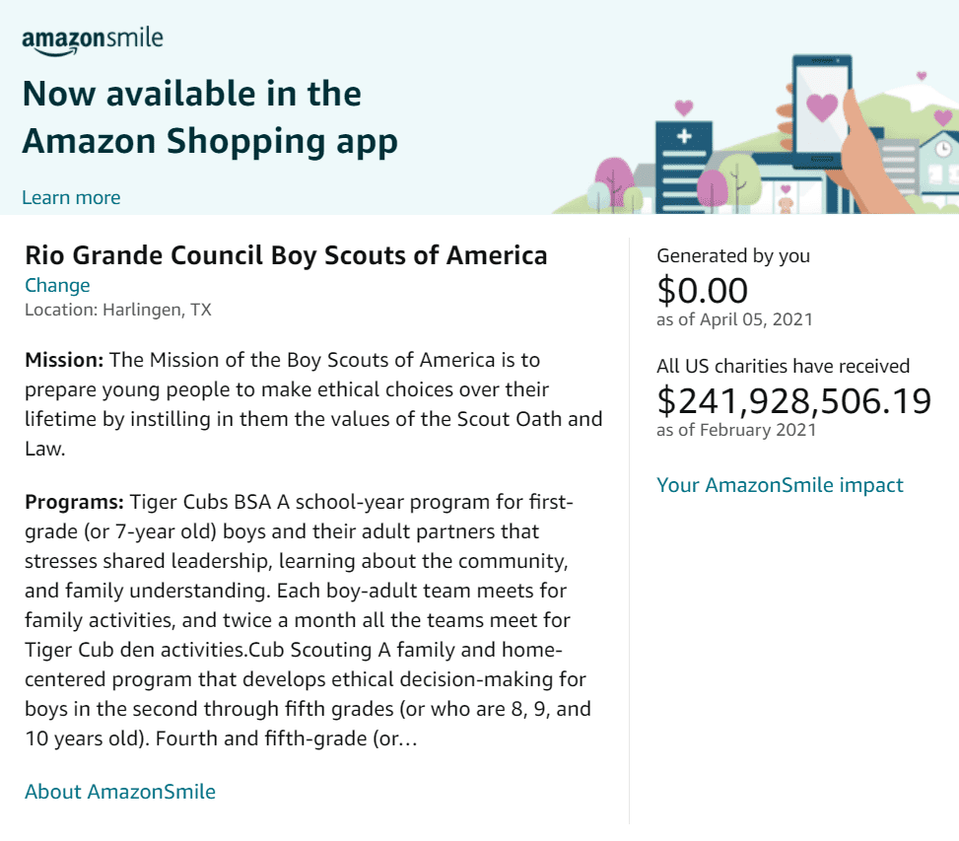
Task: Open the Learn more link
Action: (71, 197)
